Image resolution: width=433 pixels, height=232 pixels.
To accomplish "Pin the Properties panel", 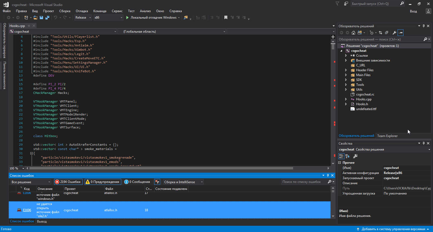I will [424, 143].
